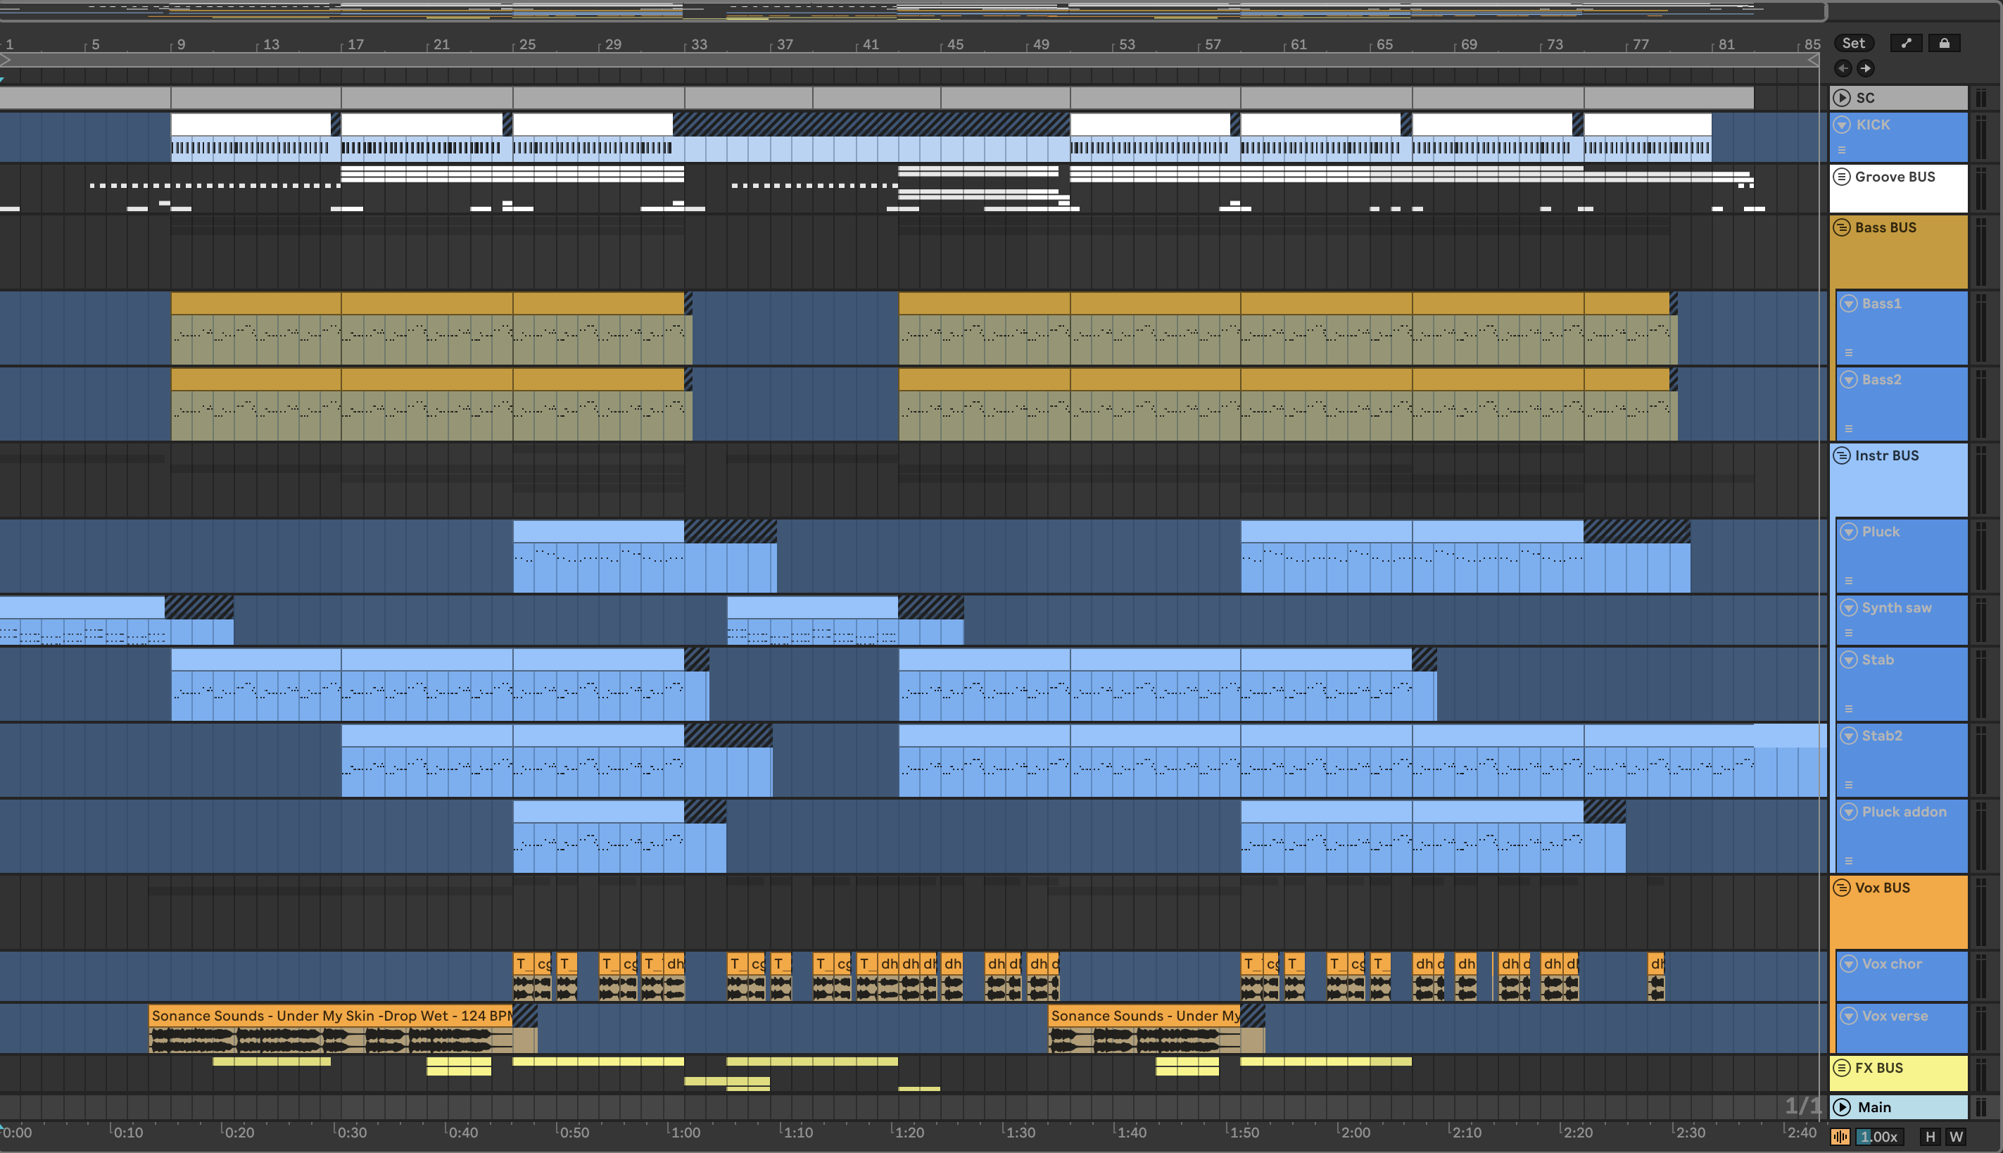This screenshot has width=2003, height=1153.
Task: Toggle the orange waveform zoom button
Action: (1840, 1138)
